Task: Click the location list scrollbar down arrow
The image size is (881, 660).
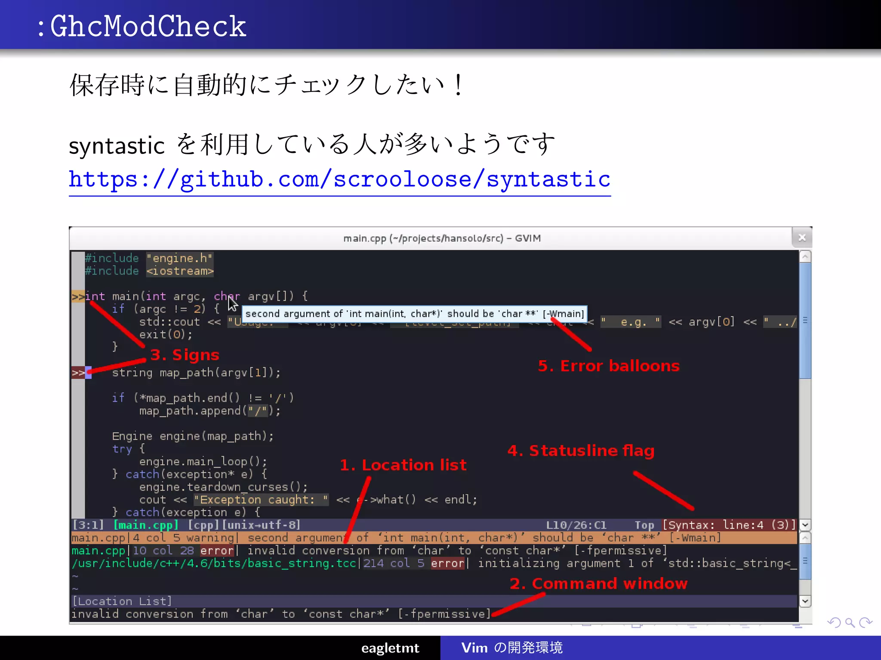Action: click(805, 601)
